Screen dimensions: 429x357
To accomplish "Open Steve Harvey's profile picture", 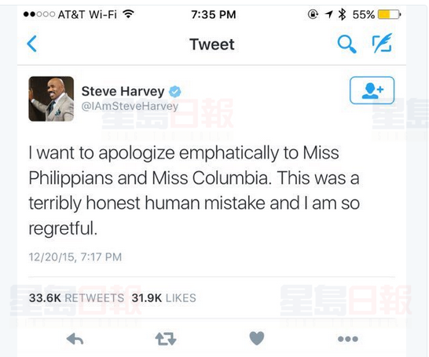I will (x=51, y=99).
